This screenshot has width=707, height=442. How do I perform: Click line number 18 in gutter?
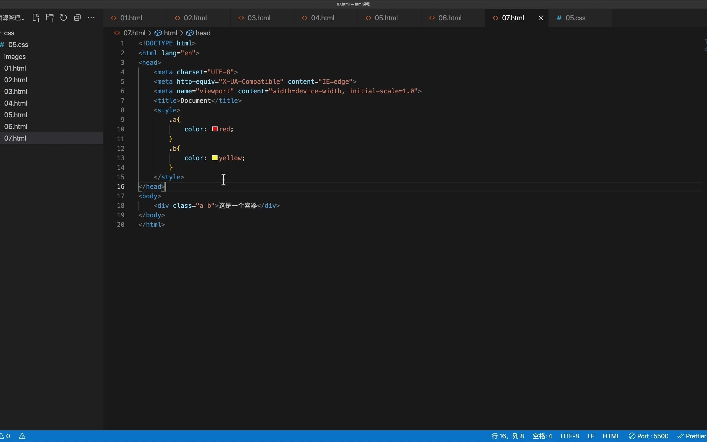pos(121,206)
